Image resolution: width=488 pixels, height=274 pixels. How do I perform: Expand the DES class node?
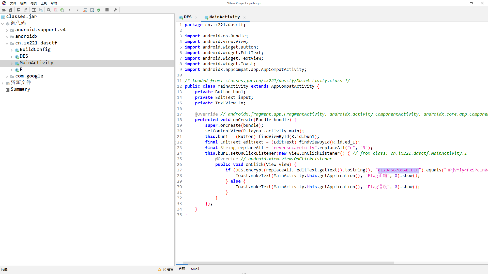(x=12, y=57)
